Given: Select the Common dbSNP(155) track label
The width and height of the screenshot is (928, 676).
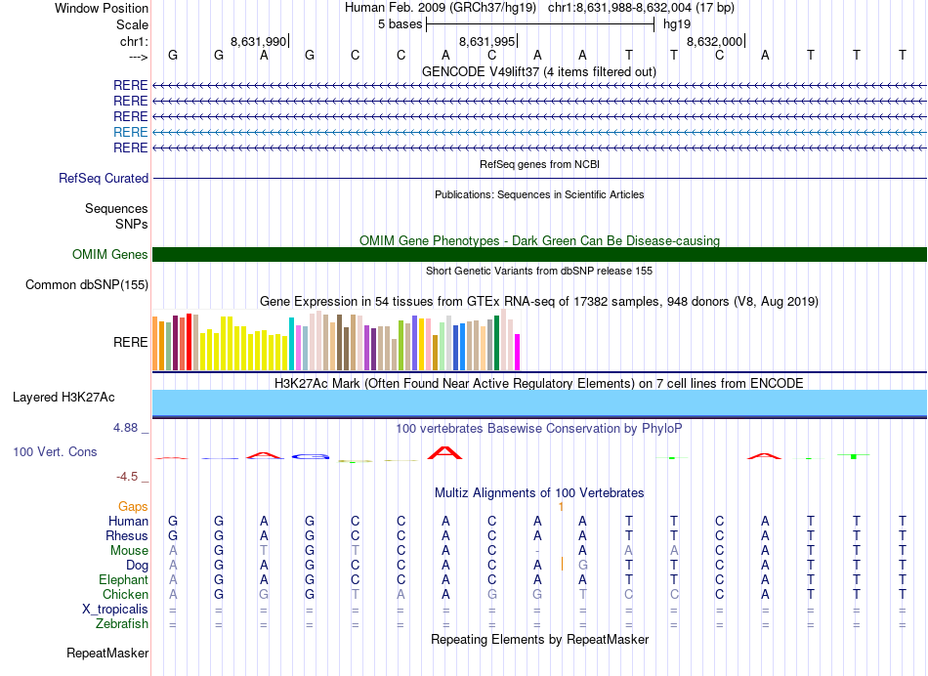Looking at the screenshot, I should tap(87, 284).
